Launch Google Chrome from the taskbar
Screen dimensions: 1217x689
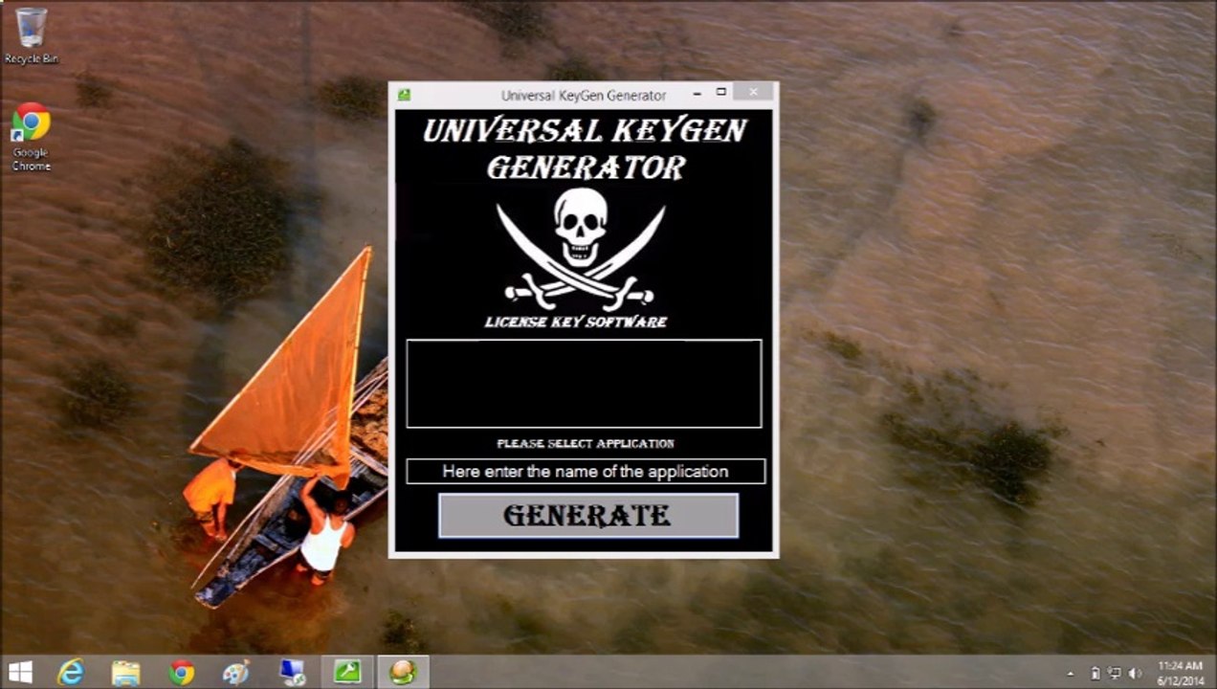click(182, 673)
